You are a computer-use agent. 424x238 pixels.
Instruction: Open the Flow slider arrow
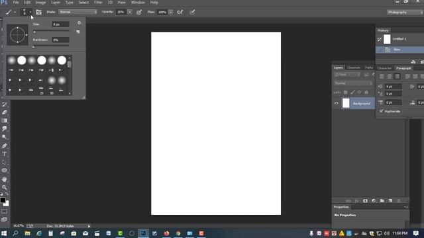(x=171, y=12)
